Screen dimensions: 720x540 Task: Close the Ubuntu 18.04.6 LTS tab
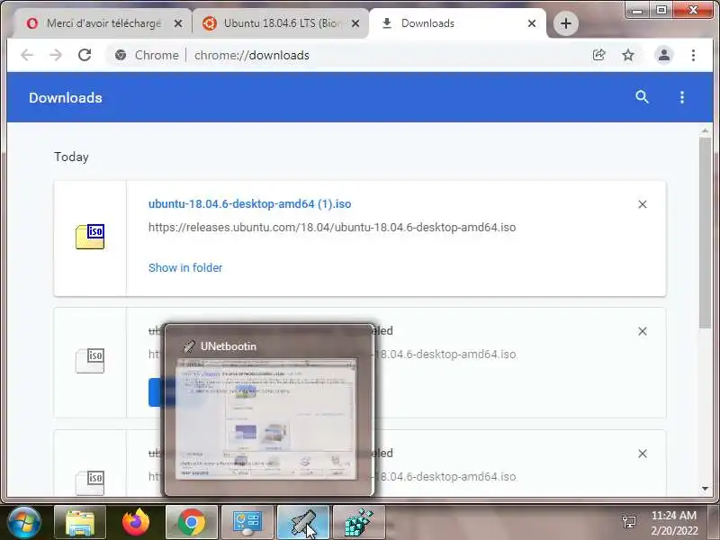coord(355,23)
